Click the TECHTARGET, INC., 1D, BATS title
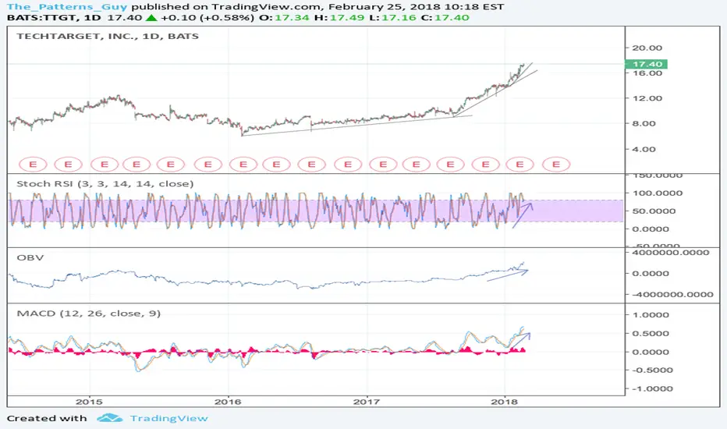727x429 pixels. (x=108, y=36)
